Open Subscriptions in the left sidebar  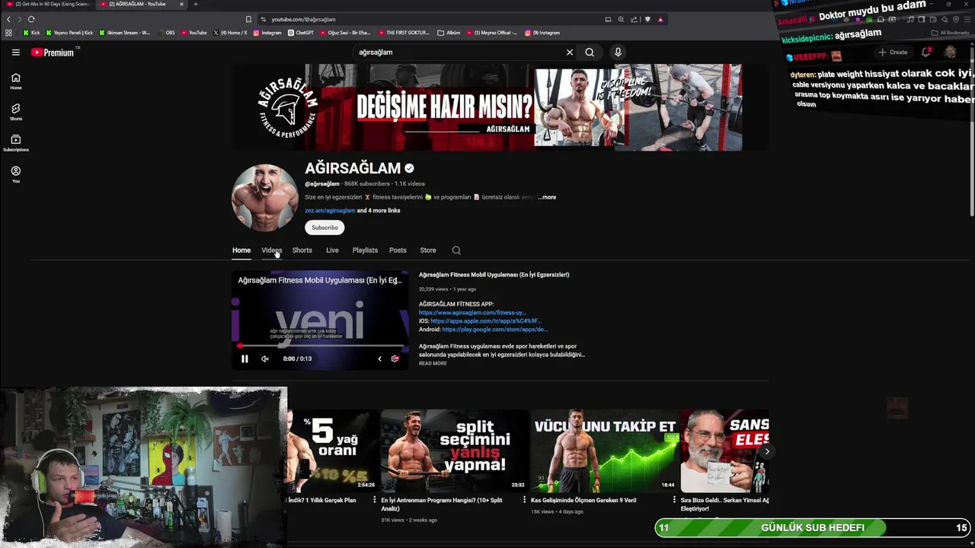point(15,143)
